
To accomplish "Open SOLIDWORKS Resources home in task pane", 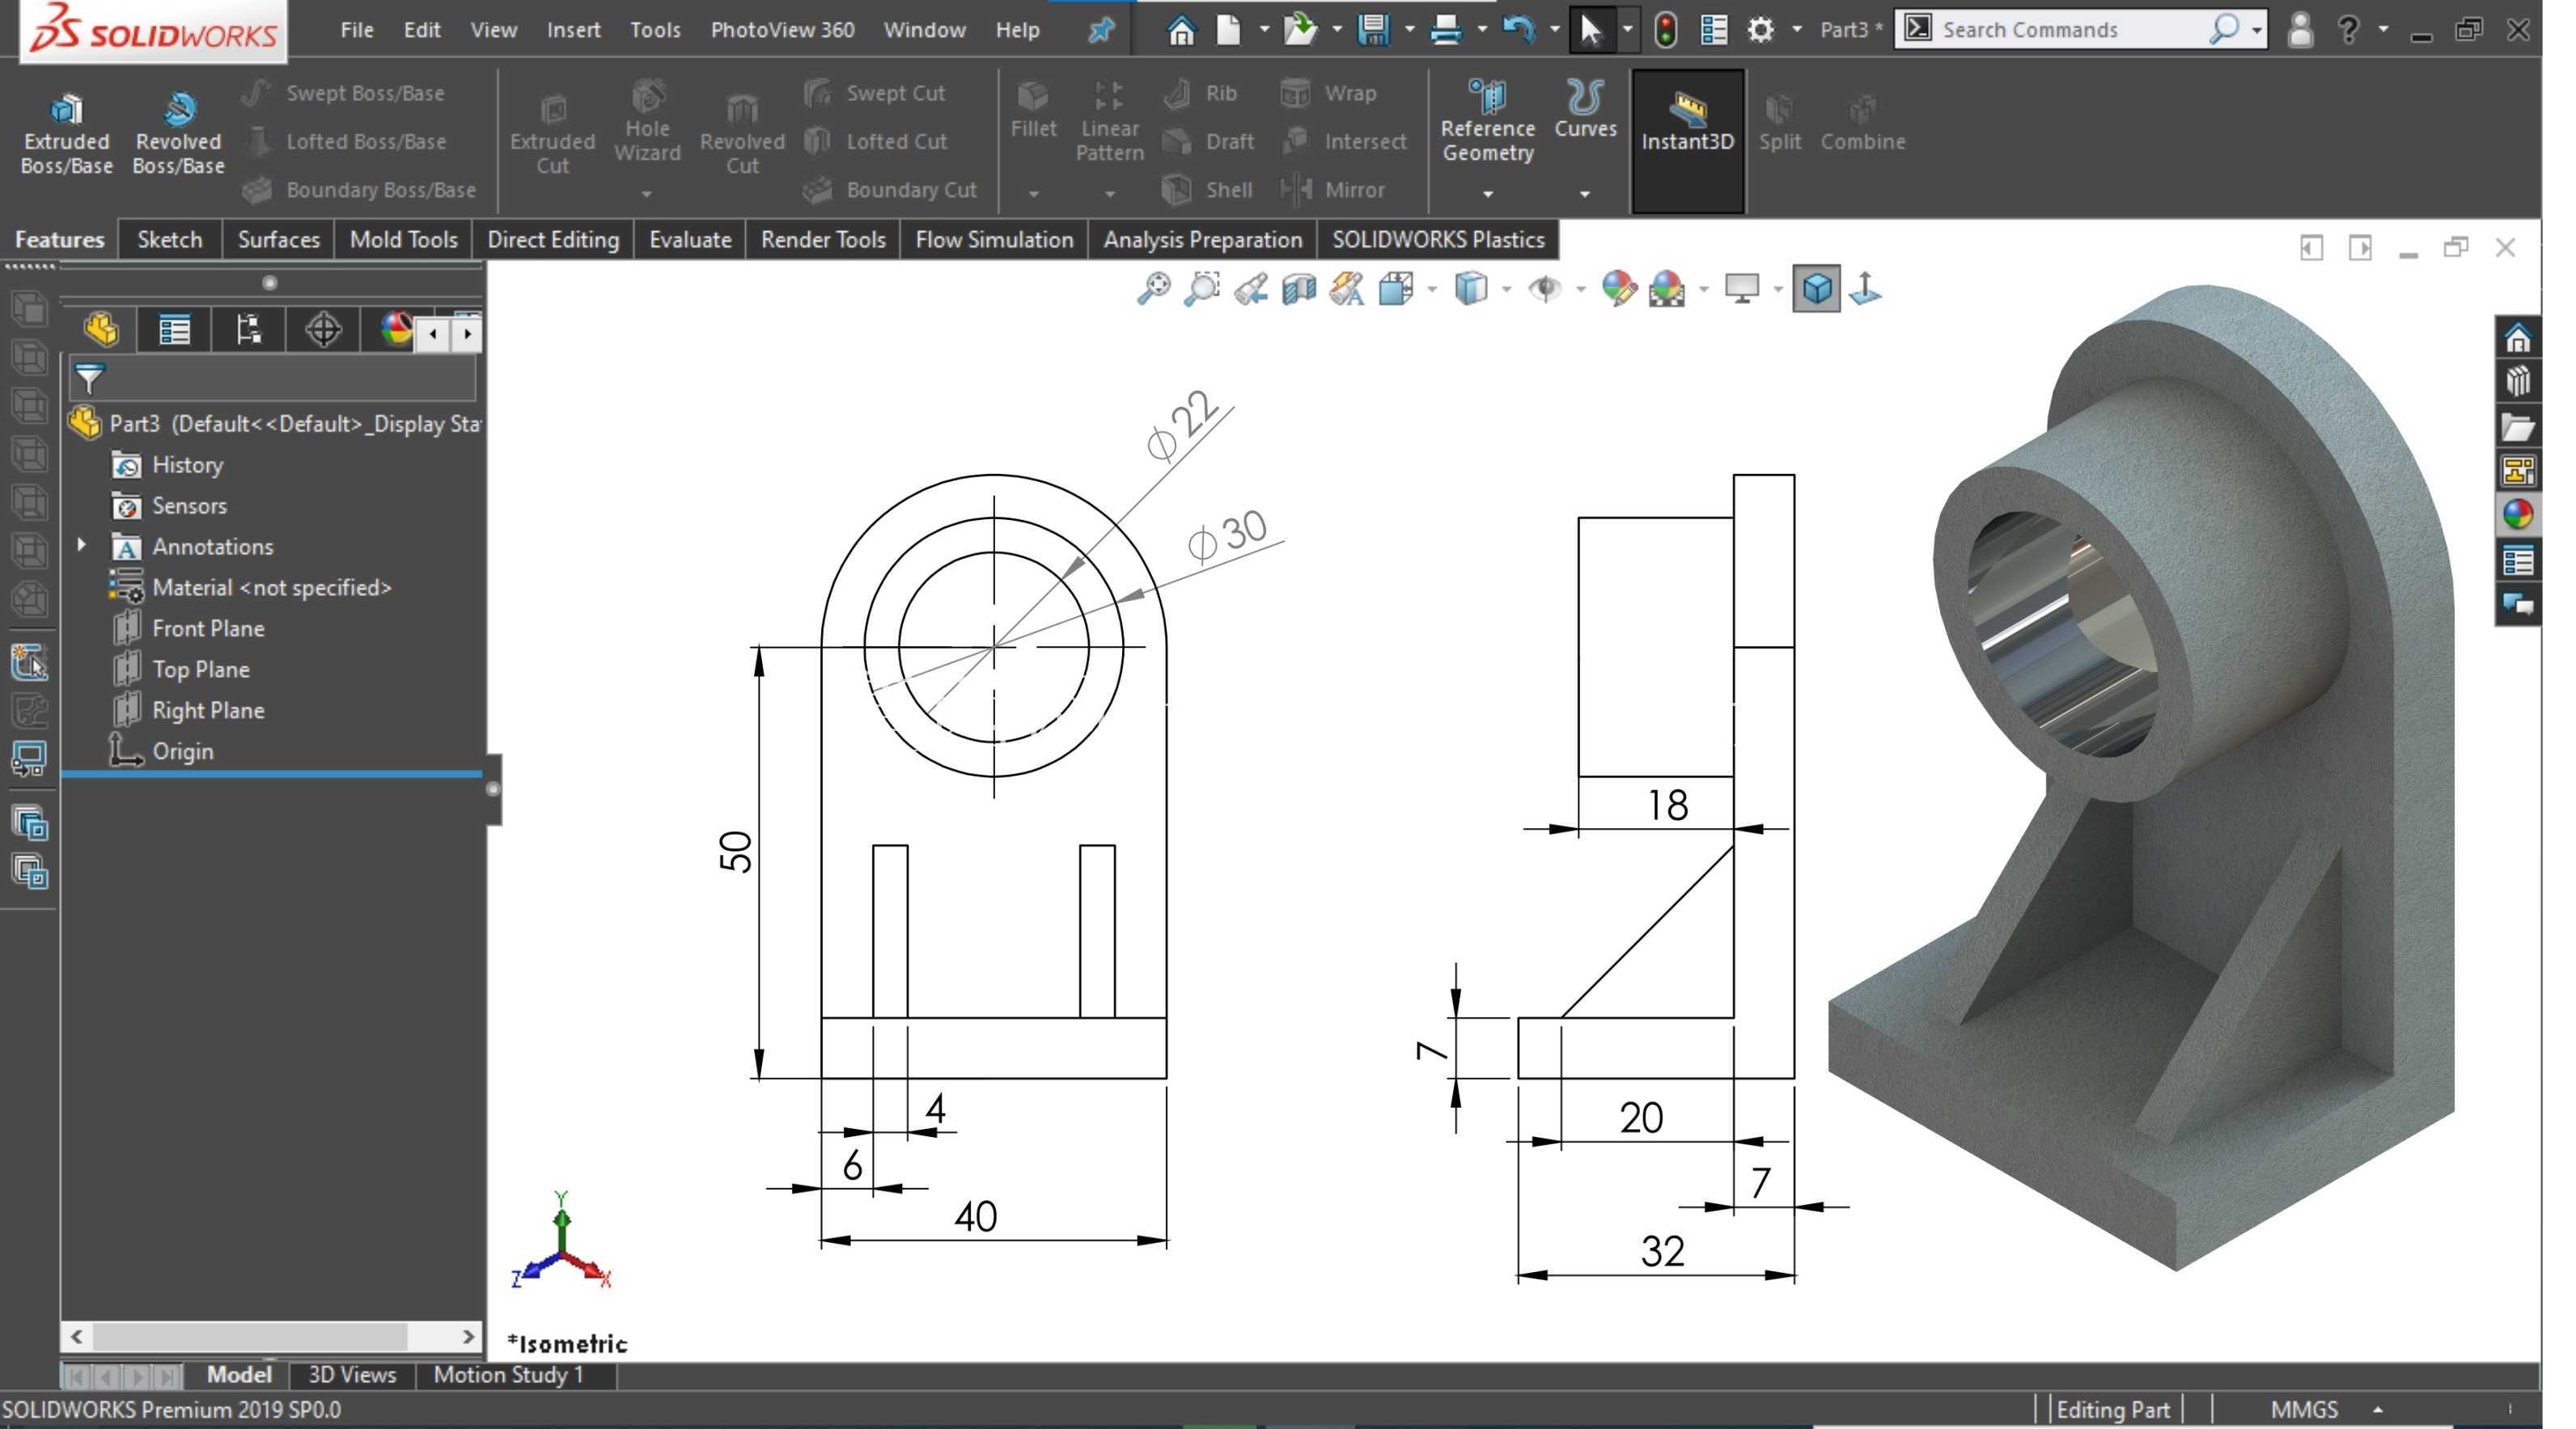I will pyautogui.click(x=2517, y=338).
